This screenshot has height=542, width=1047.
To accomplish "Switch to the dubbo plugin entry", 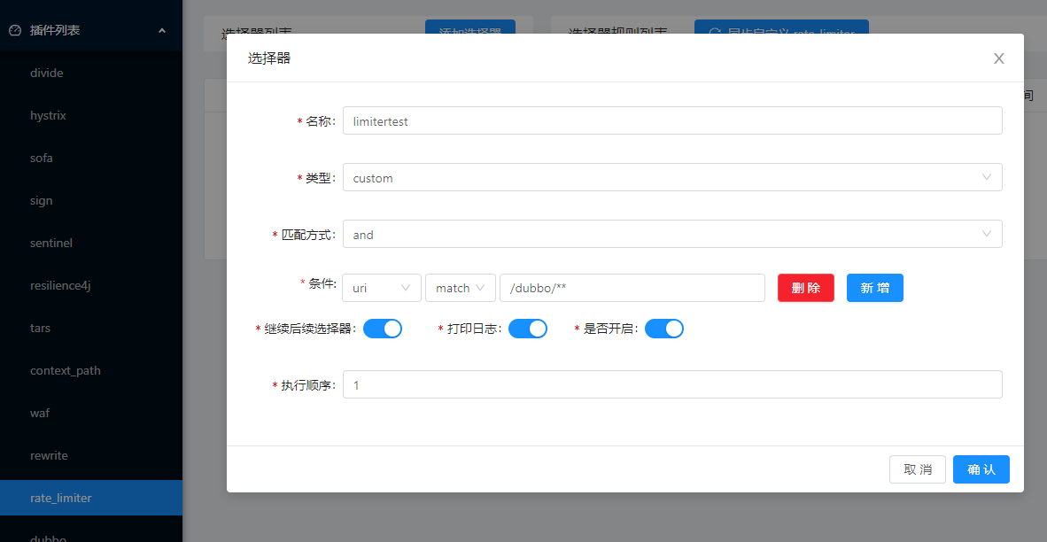I will 48,537.
